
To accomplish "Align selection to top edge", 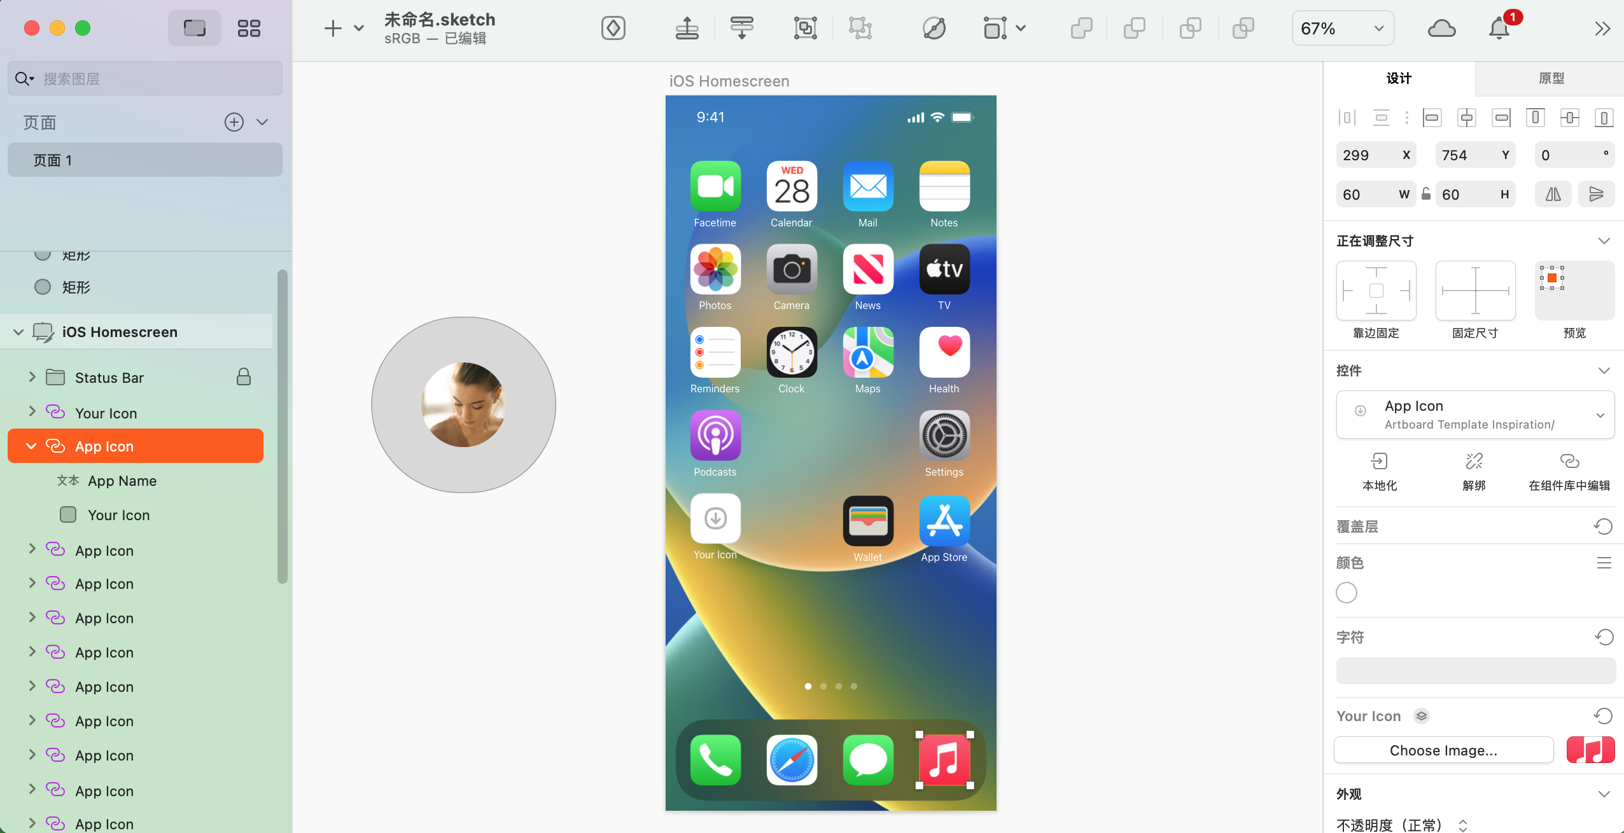I will tap(1536, 118).
